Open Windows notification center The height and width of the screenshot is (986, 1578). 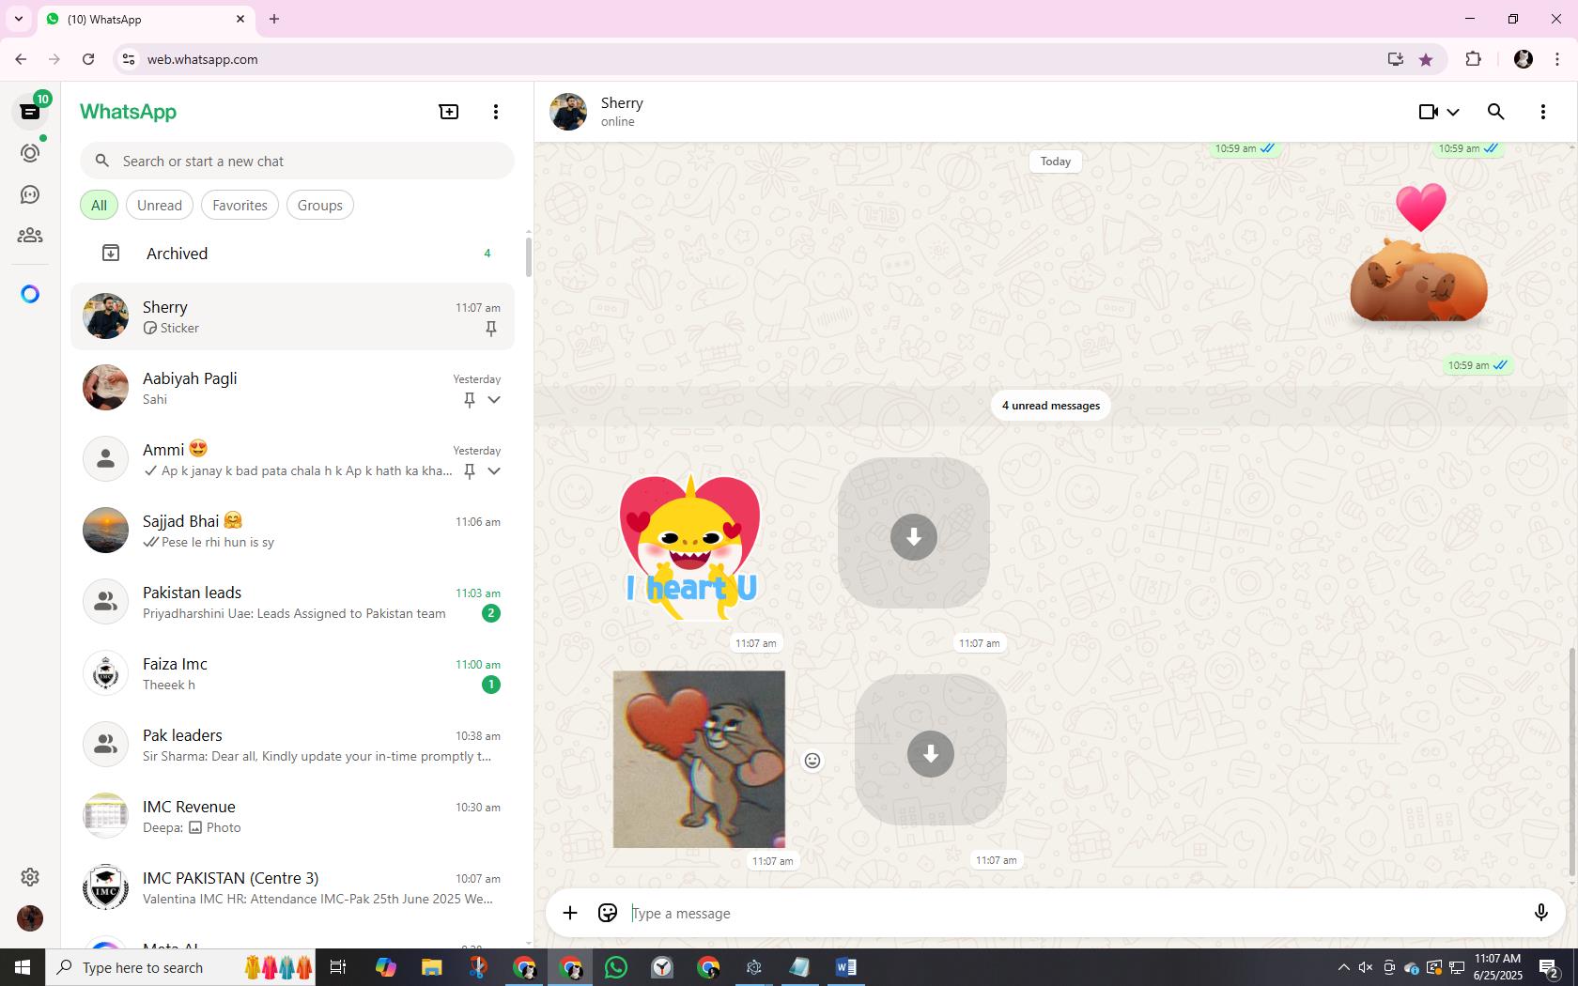pos(1550,967)
